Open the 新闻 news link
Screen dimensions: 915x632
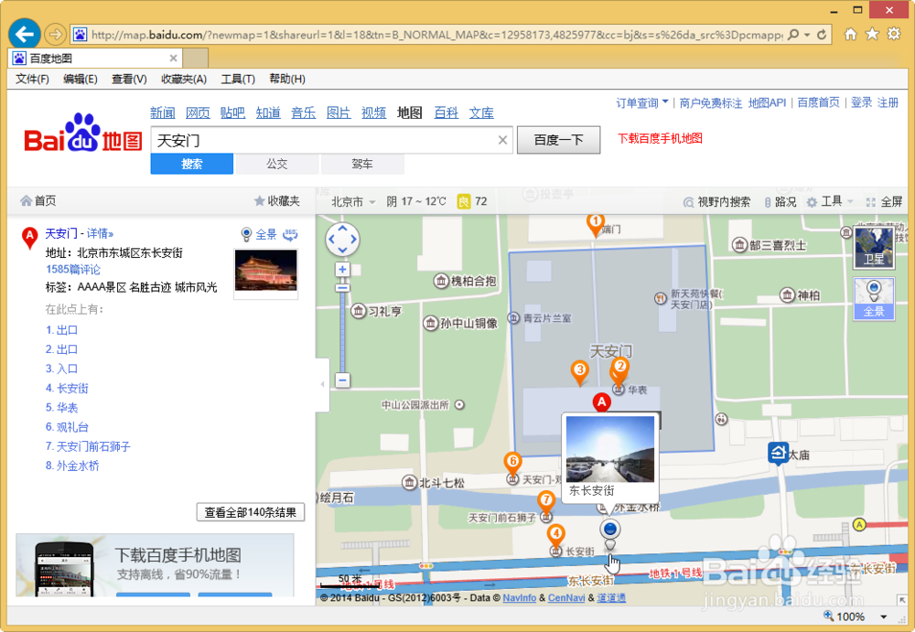[x=162, y=112]
